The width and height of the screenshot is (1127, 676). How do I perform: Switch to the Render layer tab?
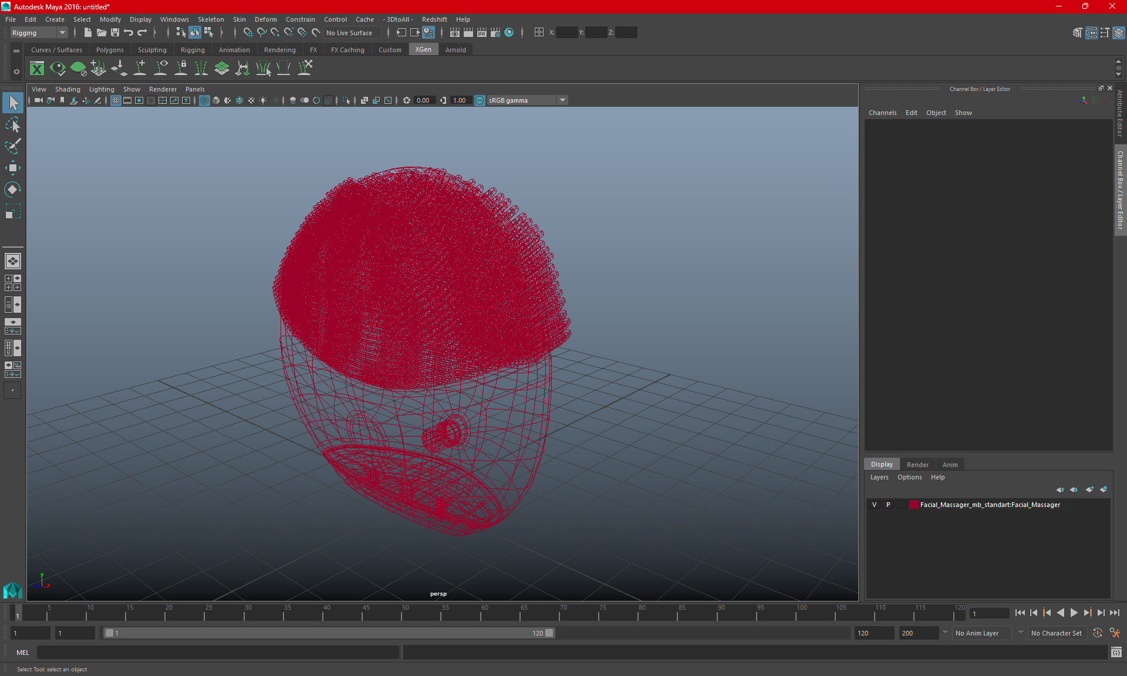point(917,464)
